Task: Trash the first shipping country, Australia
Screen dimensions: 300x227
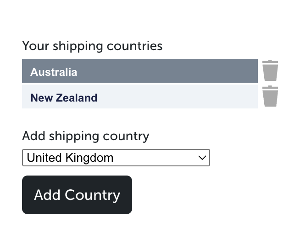Action: click(x=270, y=70)
